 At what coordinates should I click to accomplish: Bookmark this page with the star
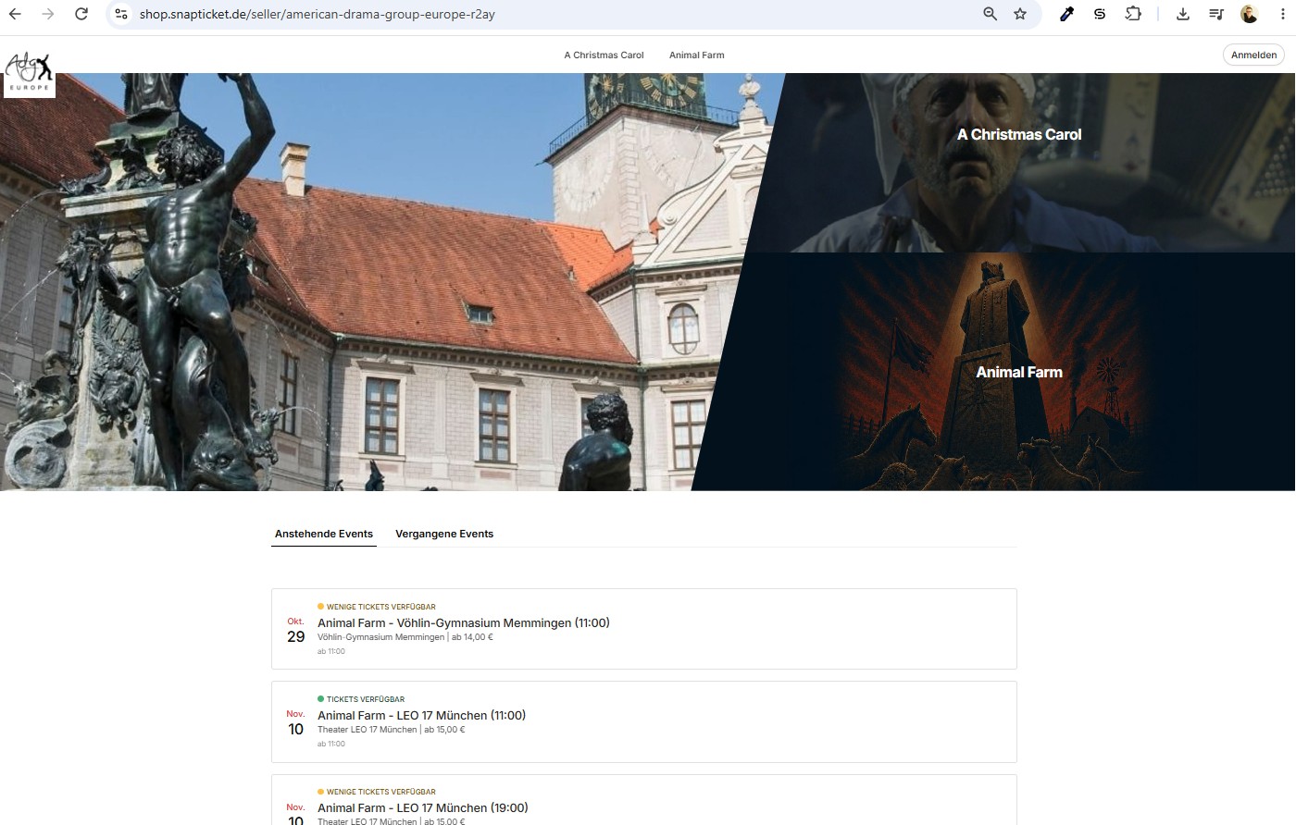1020,14
